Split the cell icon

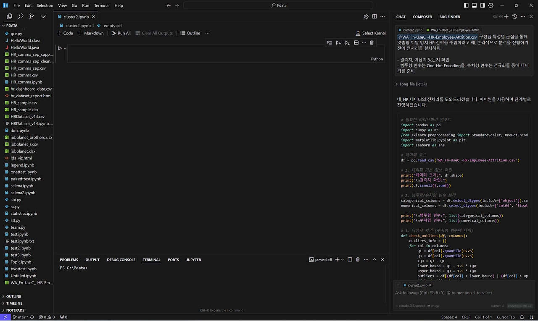[356, 43]
